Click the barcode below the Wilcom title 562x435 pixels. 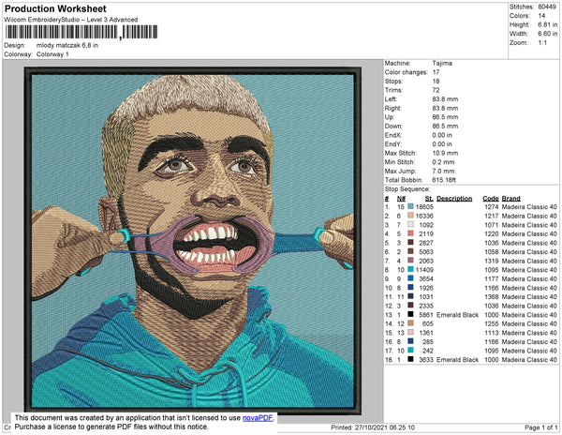81,32
